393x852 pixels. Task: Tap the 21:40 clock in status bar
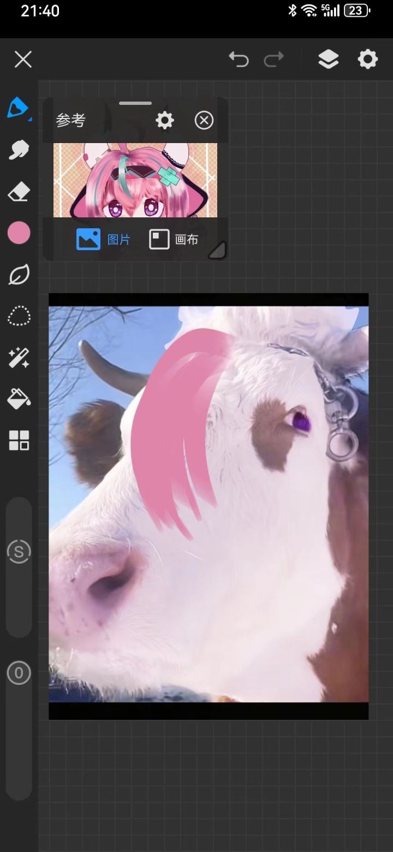pyautogui.click(x=40, y=10)
